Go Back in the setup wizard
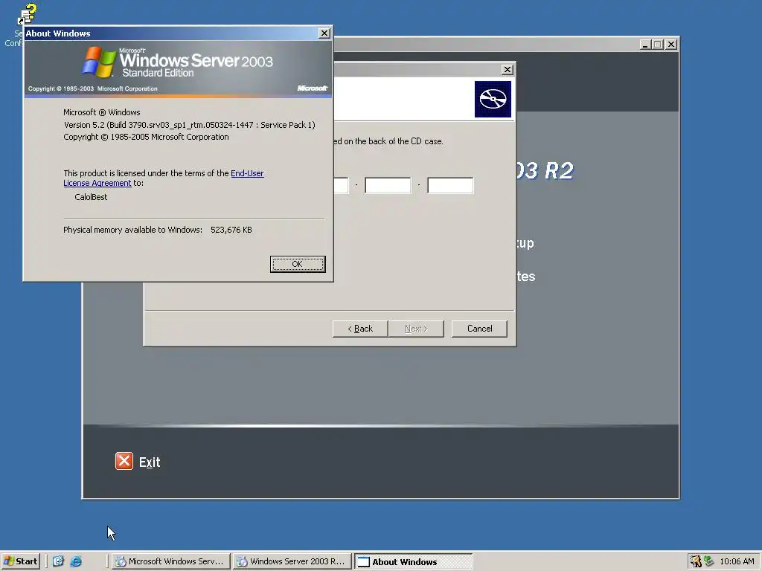This screenshot has width=762, height=571. point(360,329)
